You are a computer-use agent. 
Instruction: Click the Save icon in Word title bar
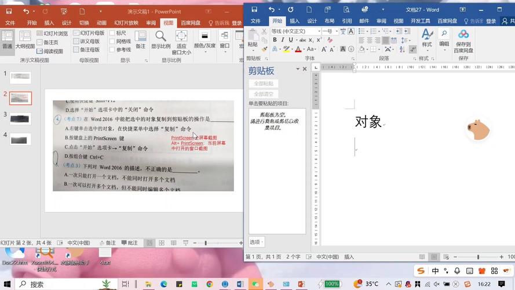pos(255,10)
